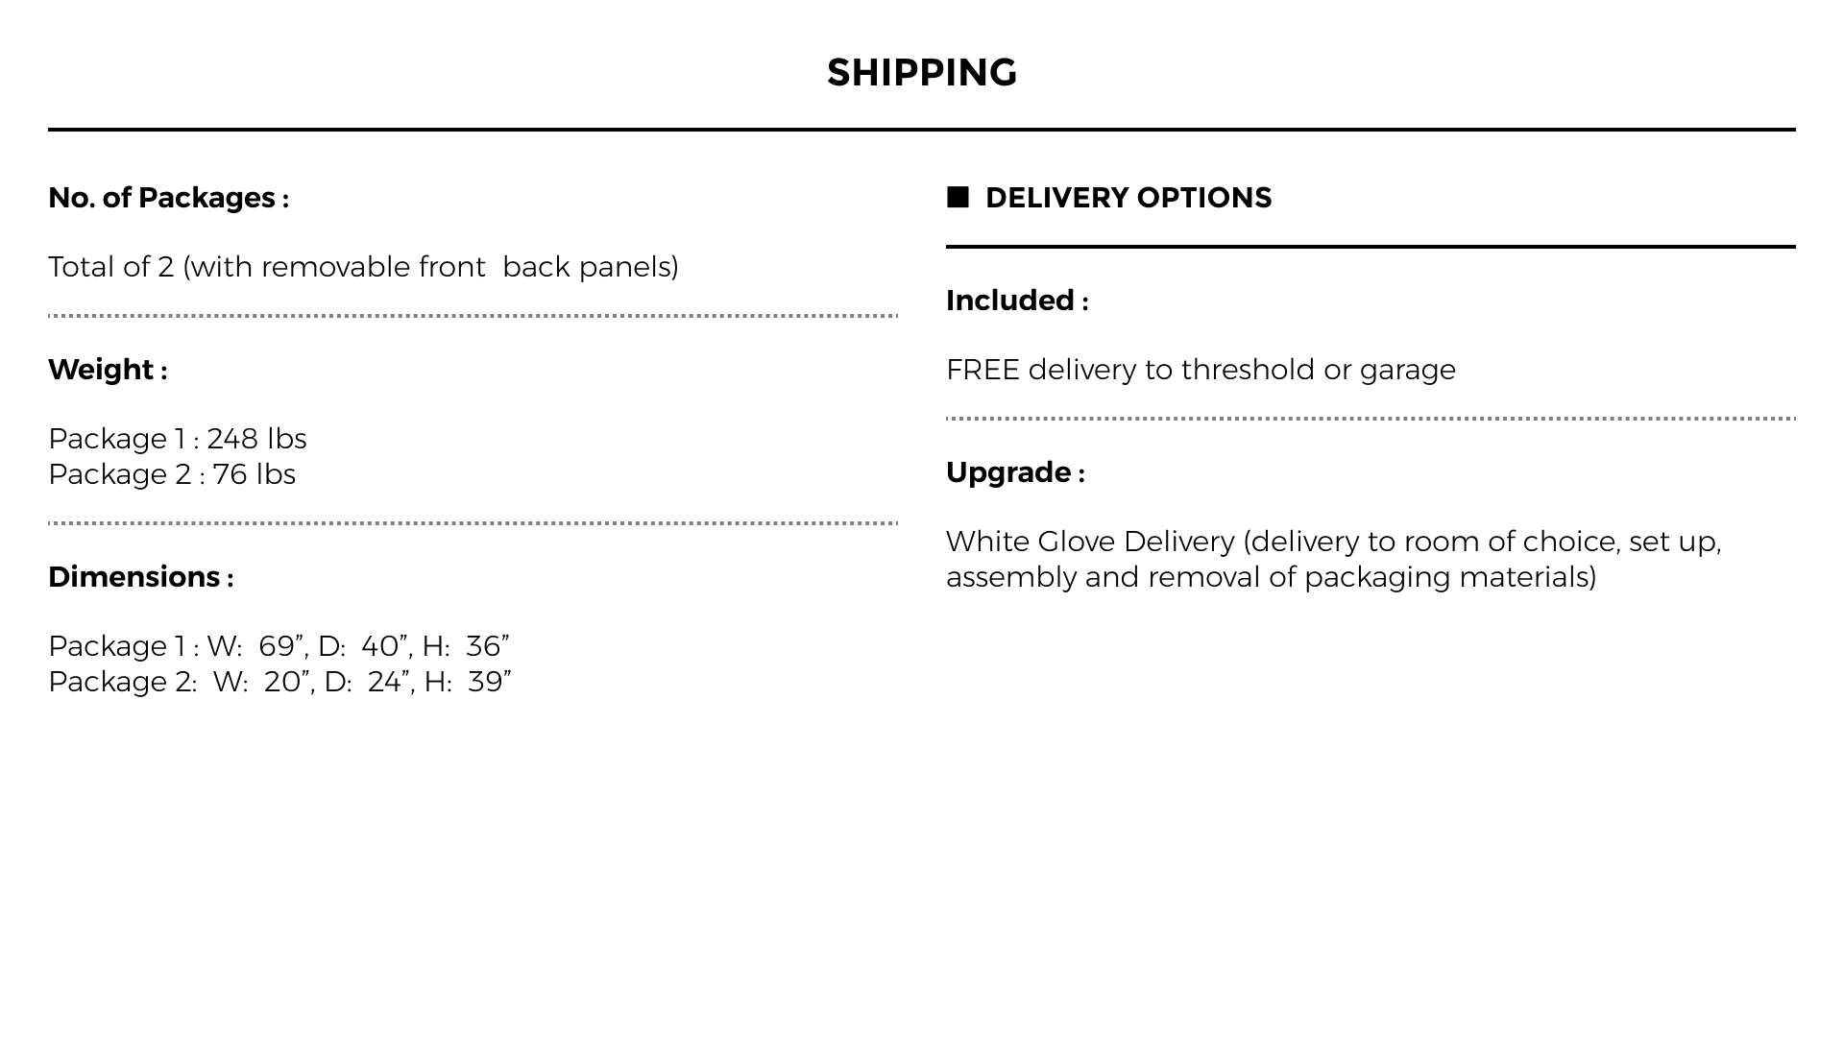Click the dotted divider above Upgrade
Viewport: 1844px width, 1037px height.
tap(1371, 419)
